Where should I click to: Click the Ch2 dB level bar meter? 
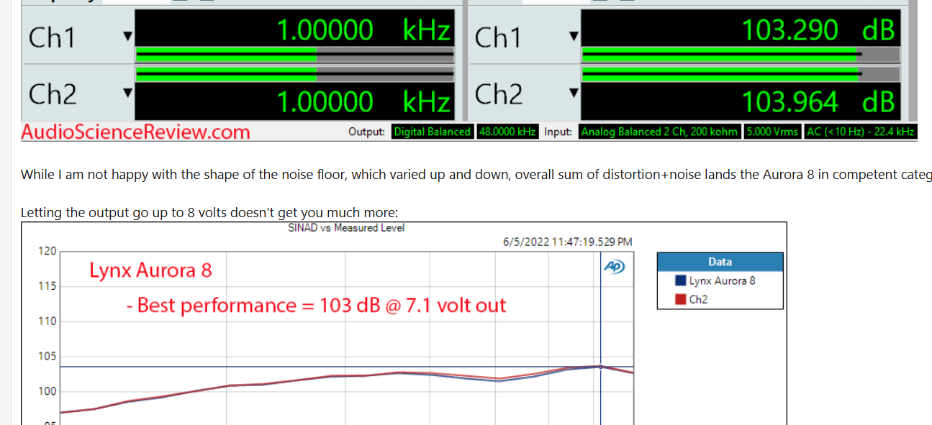pos(741,73)
